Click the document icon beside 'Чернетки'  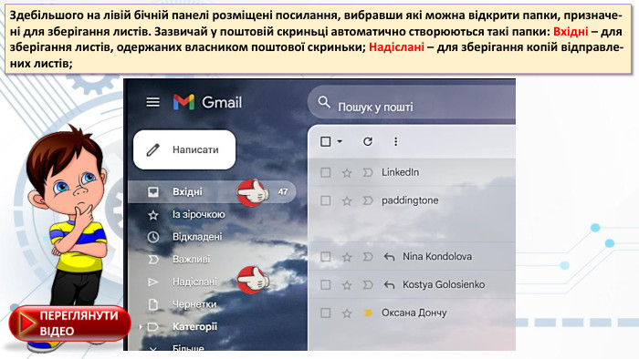coord(153,304)
